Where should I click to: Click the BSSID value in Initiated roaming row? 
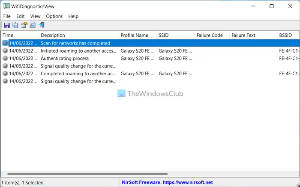point(289,51)
